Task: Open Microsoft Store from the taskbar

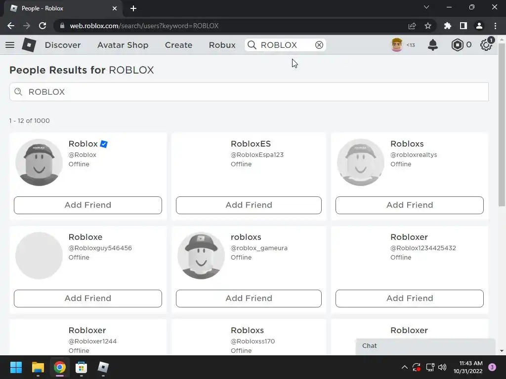Action: 81,367
